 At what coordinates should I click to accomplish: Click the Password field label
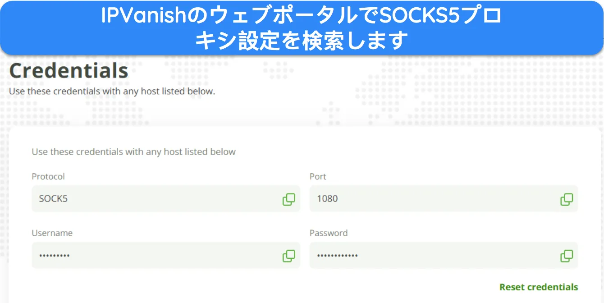[329, 233]
